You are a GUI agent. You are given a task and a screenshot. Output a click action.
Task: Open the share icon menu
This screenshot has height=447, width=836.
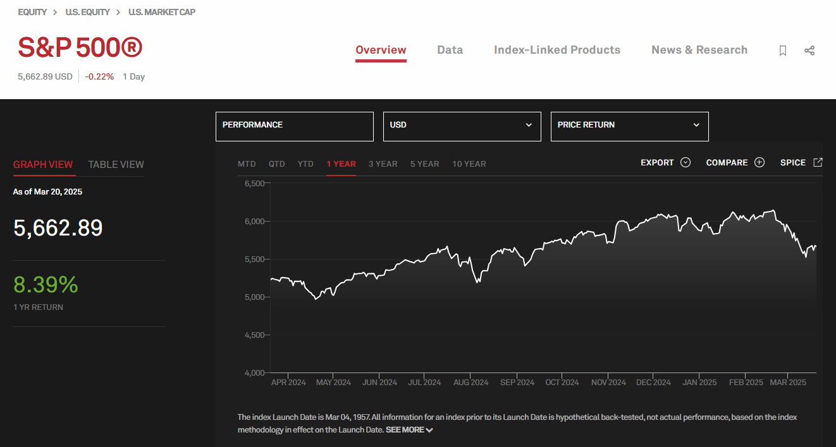tap(809, 51)
